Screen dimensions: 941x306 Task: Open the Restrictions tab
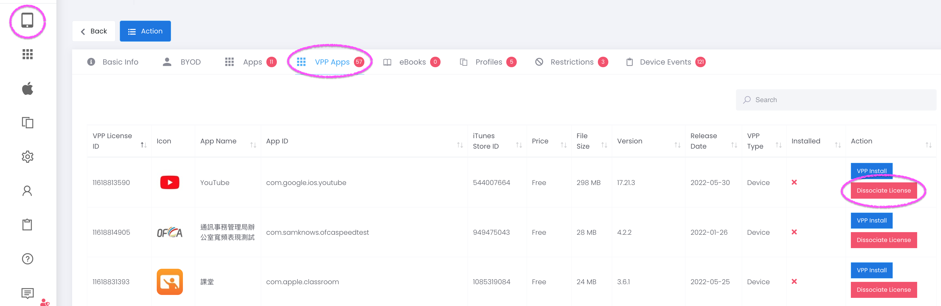[x=571, y=62]
